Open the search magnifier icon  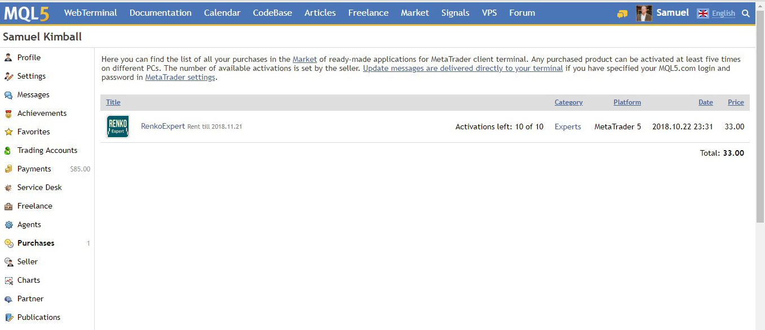point(746,13)
